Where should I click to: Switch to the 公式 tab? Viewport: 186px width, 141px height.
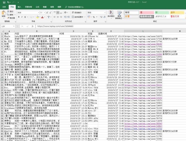(37, 7)
